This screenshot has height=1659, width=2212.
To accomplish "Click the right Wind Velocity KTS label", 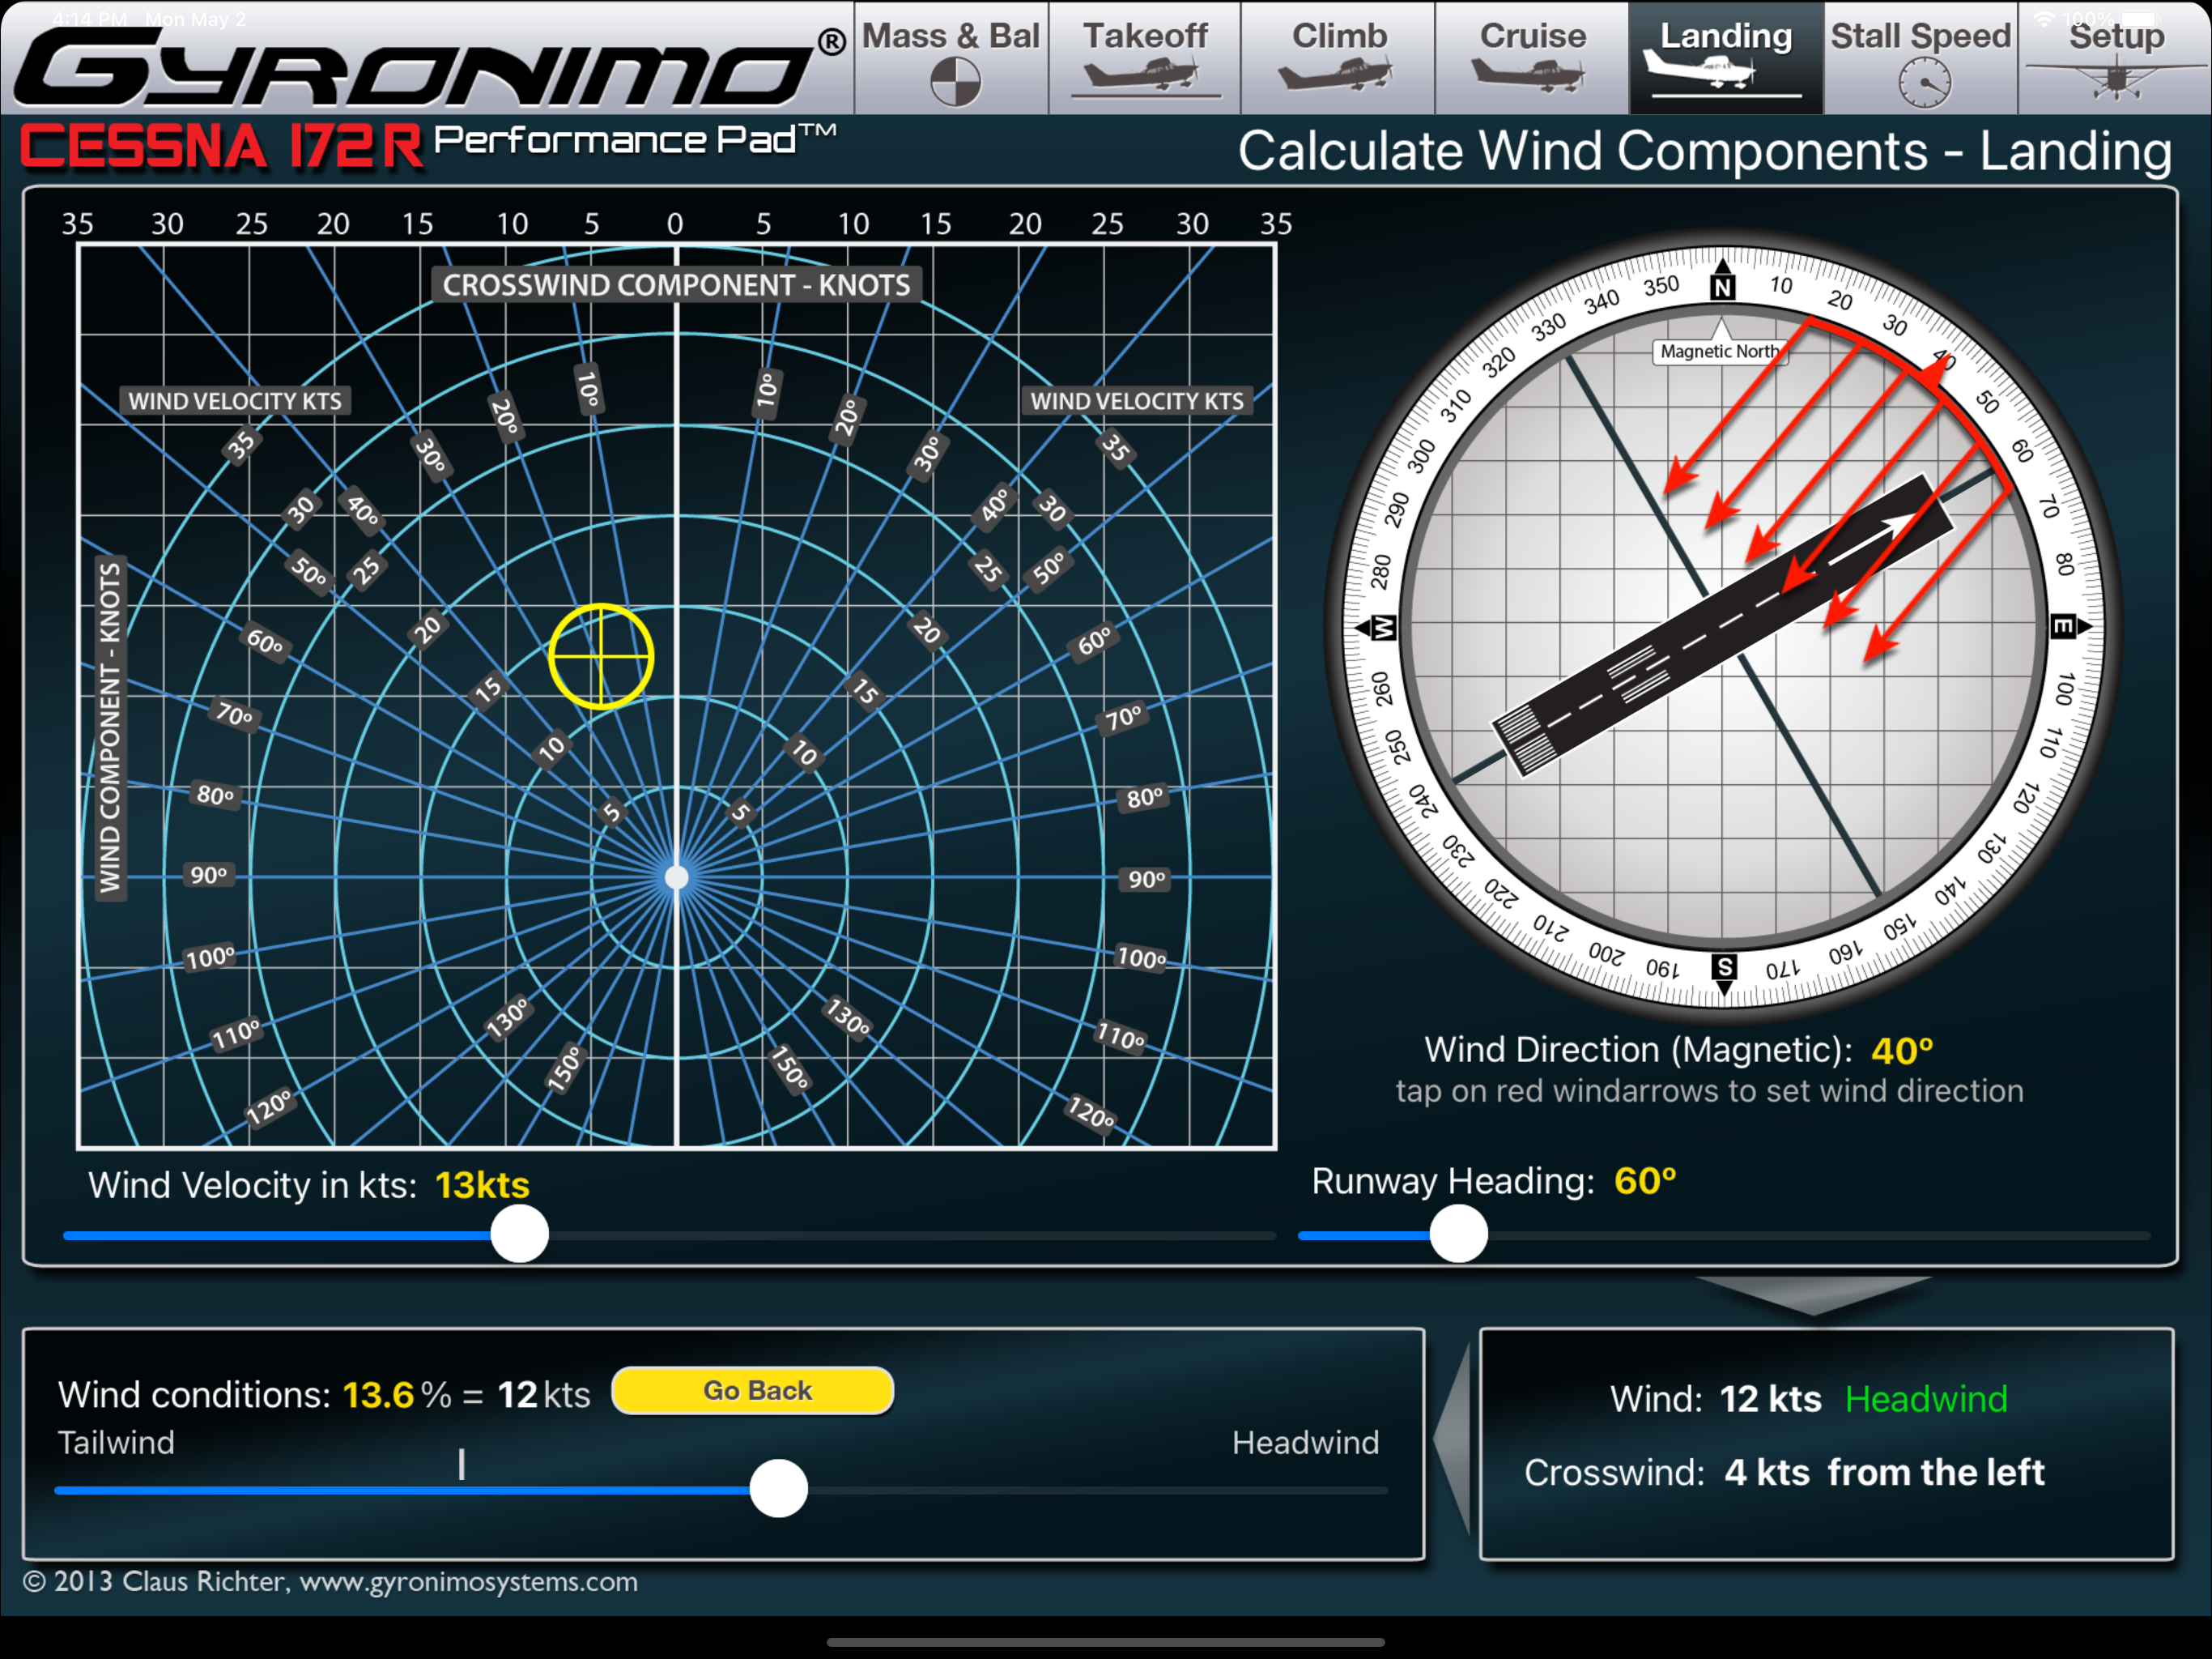I will tap(1137, 401).
